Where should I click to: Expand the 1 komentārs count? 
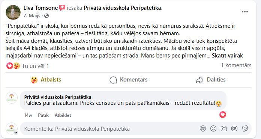236,65
